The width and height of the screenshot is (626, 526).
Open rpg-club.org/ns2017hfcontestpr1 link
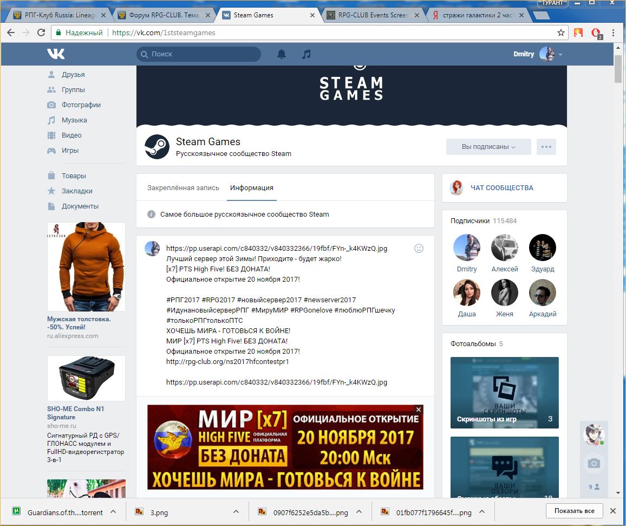[227, 361]
